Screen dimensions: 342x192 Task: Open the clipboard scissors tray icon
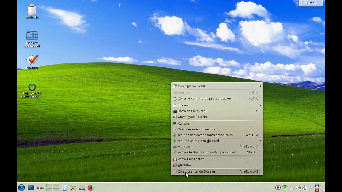click(292, 188)
